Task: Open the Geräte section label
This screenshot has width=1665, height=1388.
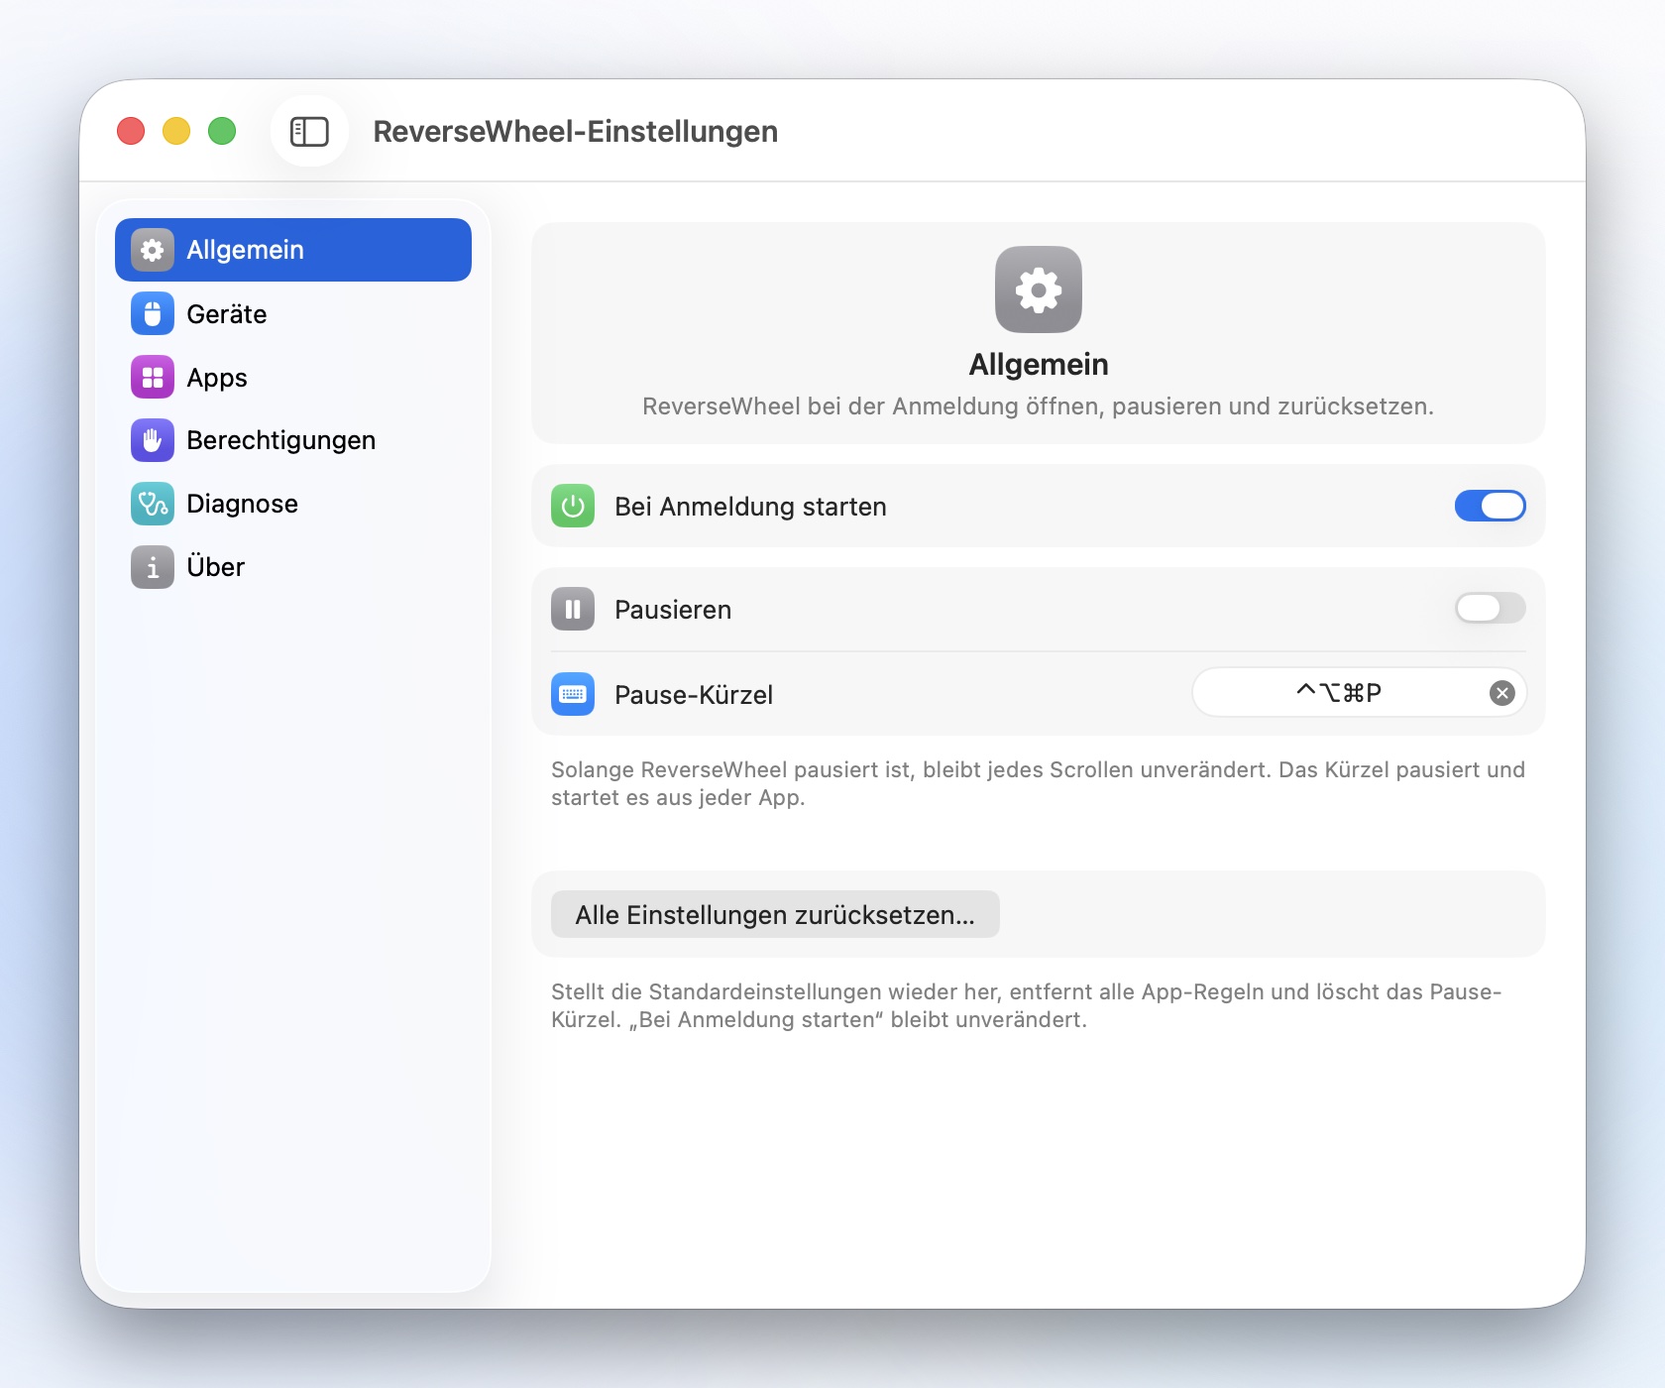Action: coord(227,313)
